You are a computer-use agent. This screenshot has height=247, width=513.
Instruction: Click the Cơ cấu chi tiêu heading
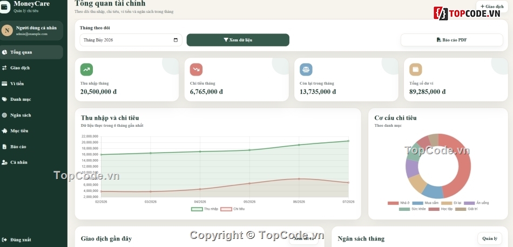pos(395,118)
